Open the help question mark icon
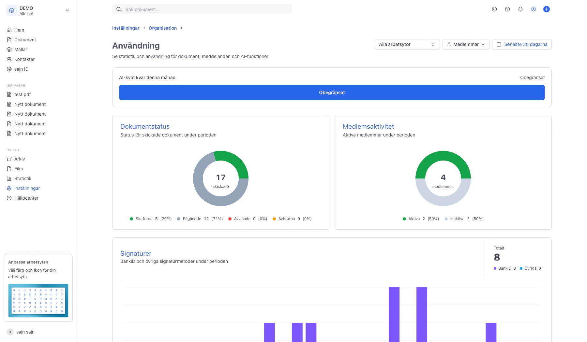Image resolution: width=587 pixels, height=342 pixels. coord(507,9)
